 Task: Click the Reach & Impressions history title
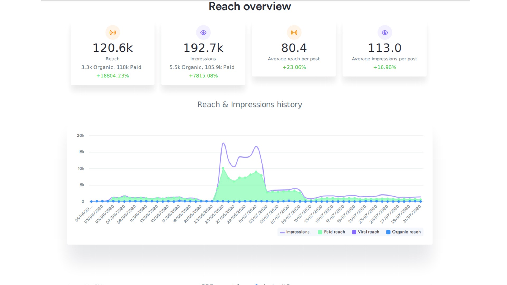click(x=250, y=104)
